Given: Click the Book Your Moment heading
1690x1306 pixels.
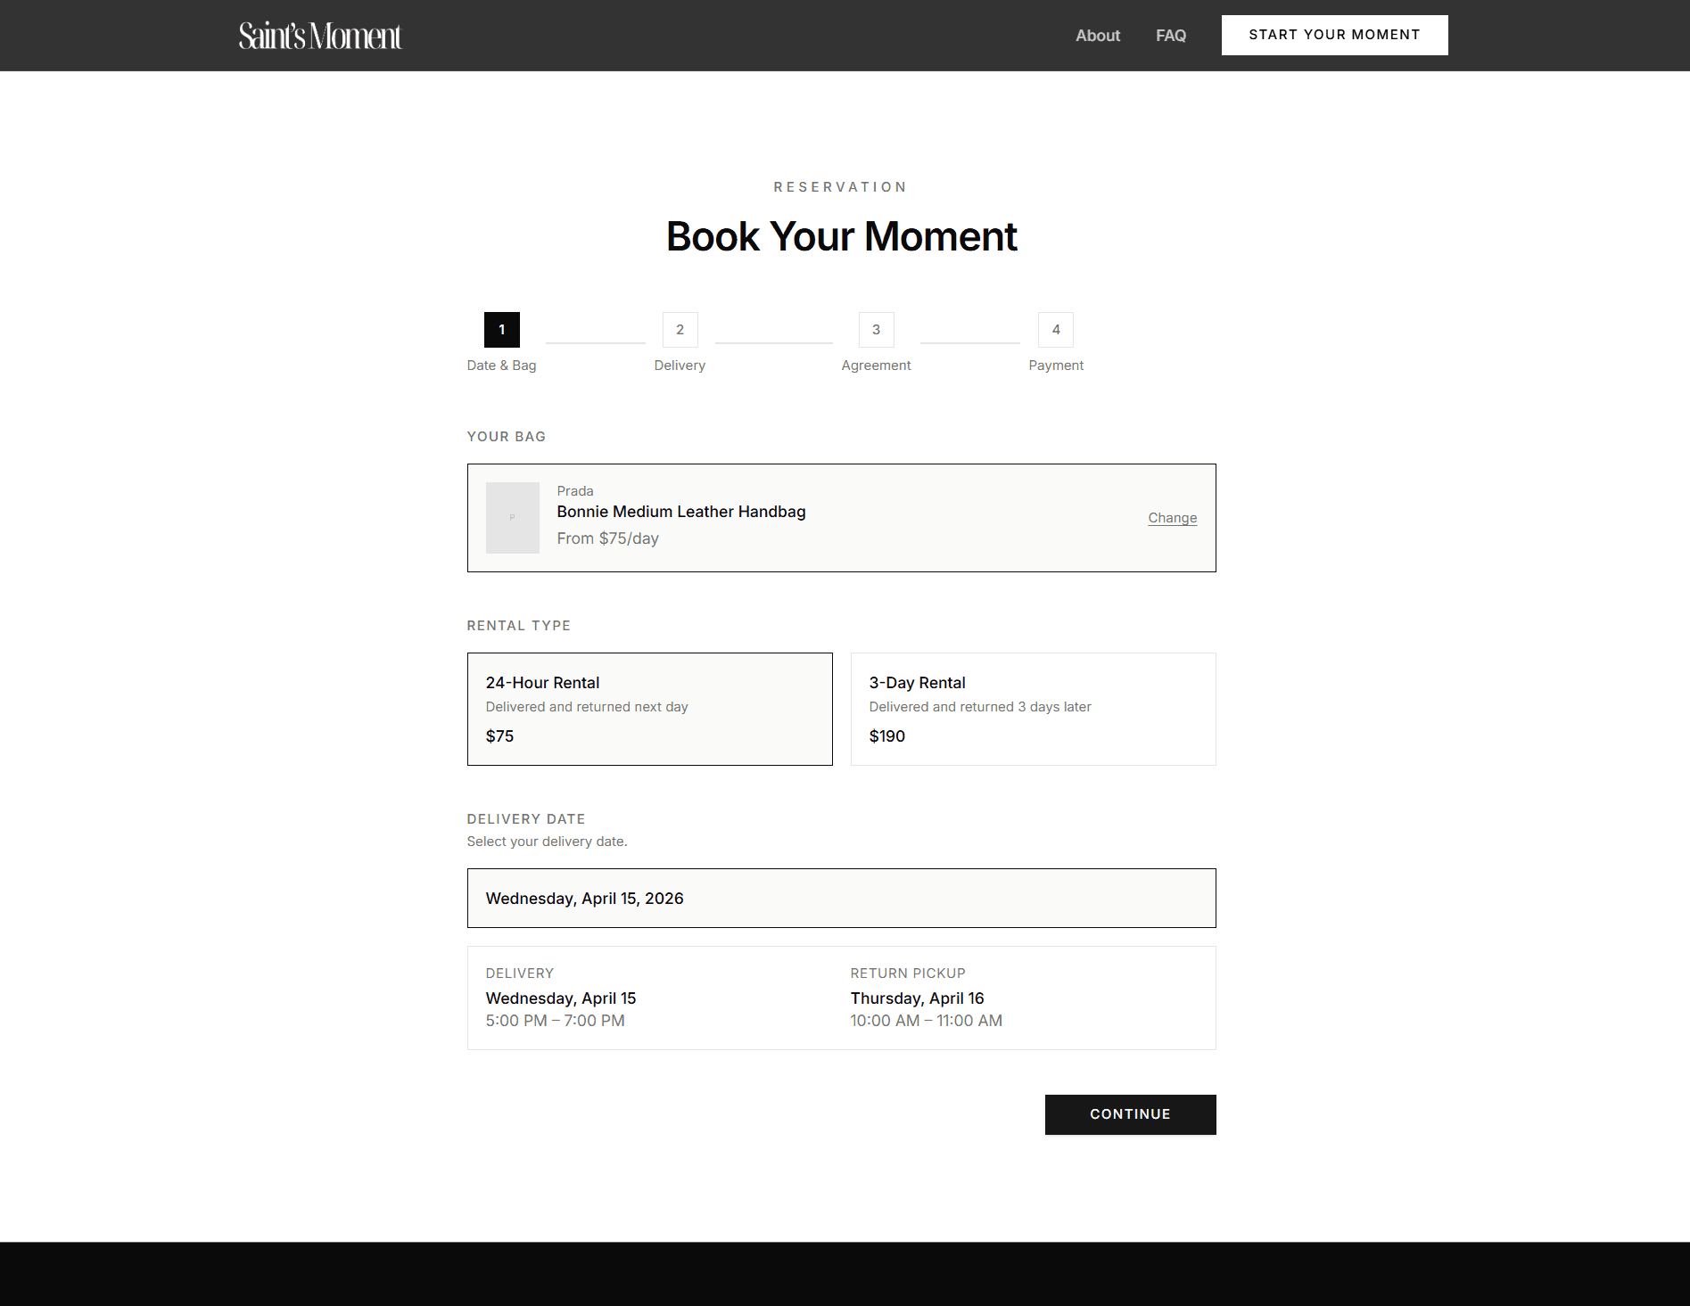Looking at the screenshot, I should pyautogui.click(x=840, y=235).
